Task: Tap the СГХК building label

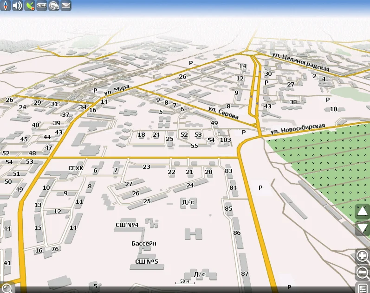Action: 76,168
